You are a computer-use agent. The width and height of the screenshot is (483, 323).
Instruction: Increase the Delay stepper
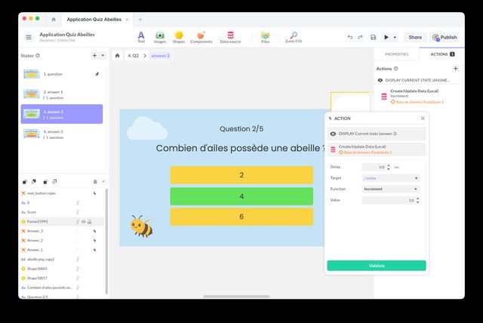click(389, 165)
